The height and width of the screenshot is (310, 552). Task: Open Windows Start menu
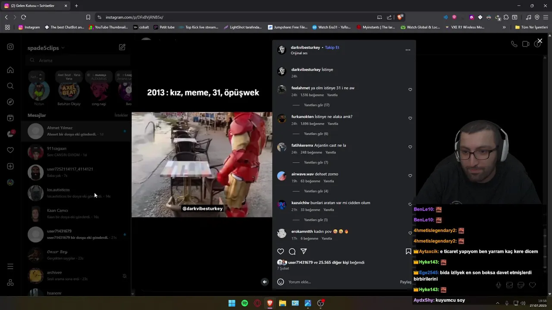click(232, 303)
